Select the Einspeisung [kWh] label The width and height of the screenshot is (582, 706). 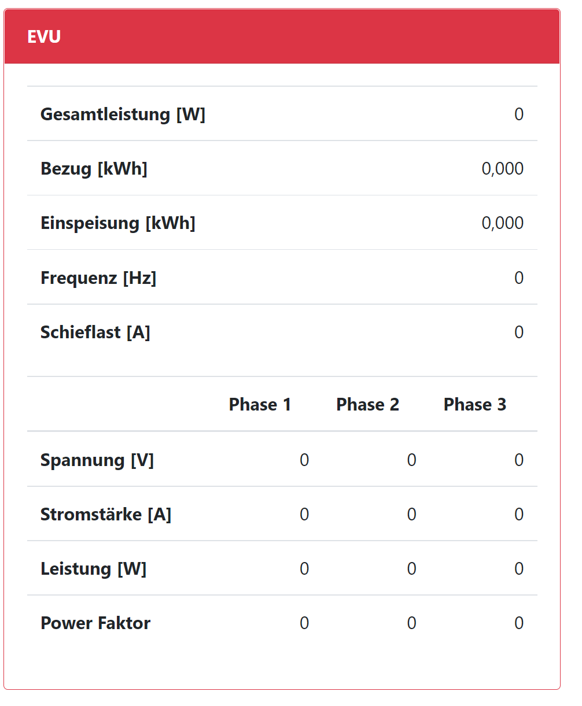pos(117,223)
